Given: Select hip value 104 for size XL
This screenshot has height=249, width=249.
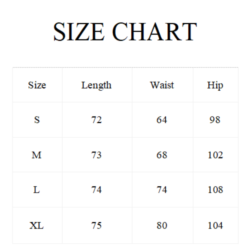Looking at the screenshot, I should (x=215, y=225).
